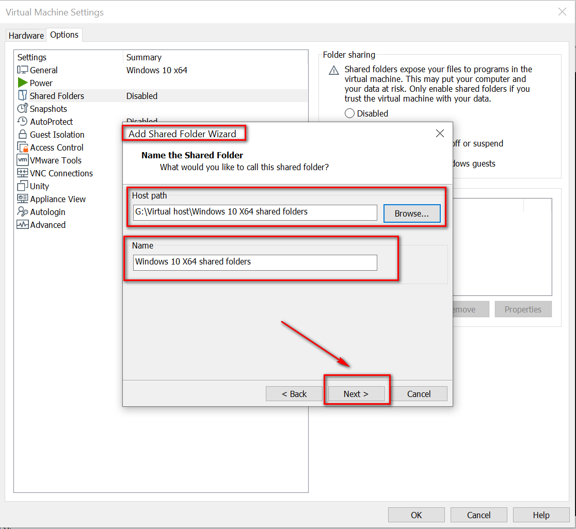This screenshot has height=529, width=576.
Task: Click the Access Control lock icon
Action: coord(22,147)
